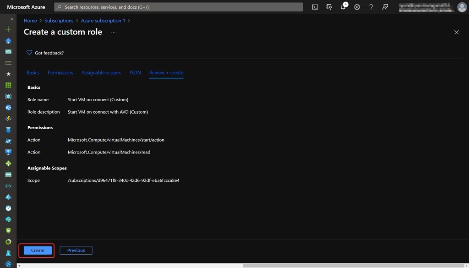Screen dimensions: 469x268
Task: Click the 'Role name' label
Action: (38, 99)
